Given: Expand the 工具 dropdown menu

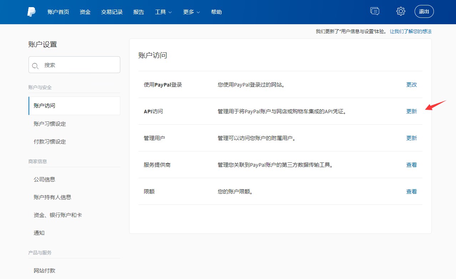Looking at the screenshot, I should pos(163,12).
